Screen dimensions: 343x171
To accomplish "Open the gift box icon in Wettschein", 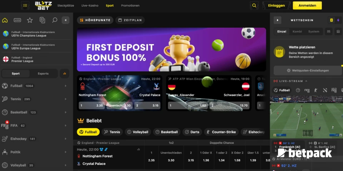I will (338, 31).
